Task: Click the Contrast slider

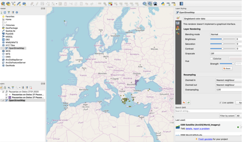Action: click(222, 49)
